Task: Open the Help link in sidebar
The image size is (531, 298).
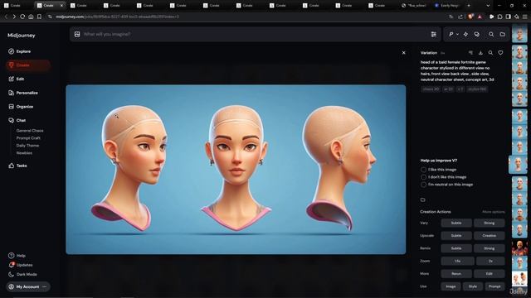Action: [17, 256]
